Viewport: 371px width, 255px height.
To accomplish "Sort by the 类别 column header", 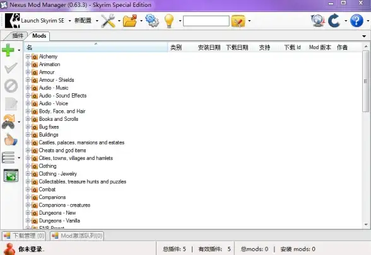I will (176, 47).
